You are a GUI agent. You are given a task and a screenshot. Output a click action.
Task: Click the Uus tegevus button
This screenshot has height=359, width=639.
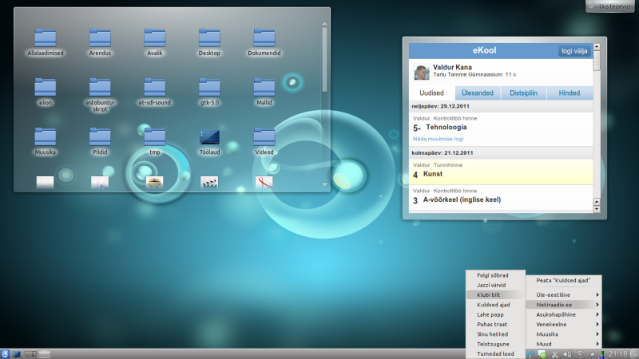click(x=610, y=6)
